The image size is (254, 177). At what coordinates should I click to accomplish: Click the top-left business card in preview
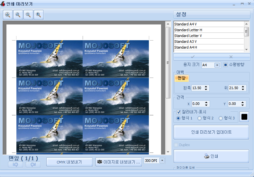pyautogui.click(x=50, y=59)
